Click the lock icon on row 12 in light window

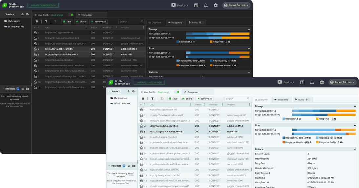141,170
